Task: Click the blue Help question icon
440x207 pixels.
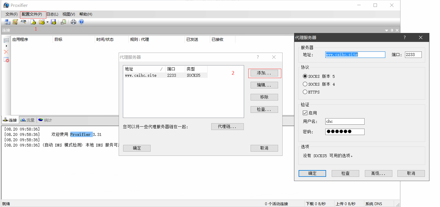Action: coord(81,22)
